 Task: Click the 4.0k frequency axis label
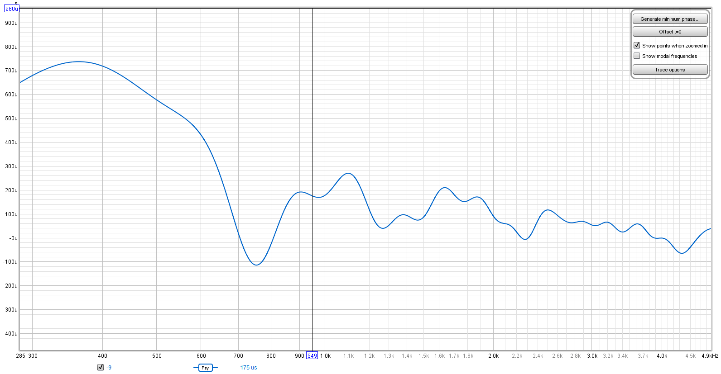[662, 356]
